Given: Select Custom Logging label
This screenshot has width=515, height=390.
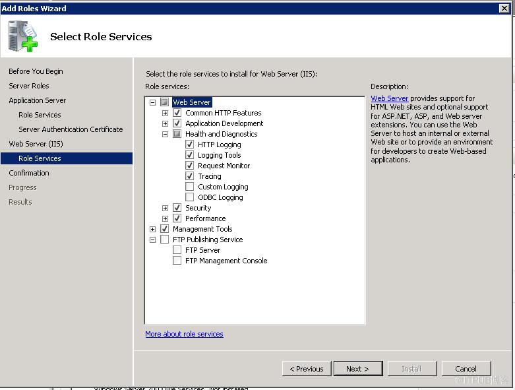Looking at the screenshot, I should coord(223,187).
